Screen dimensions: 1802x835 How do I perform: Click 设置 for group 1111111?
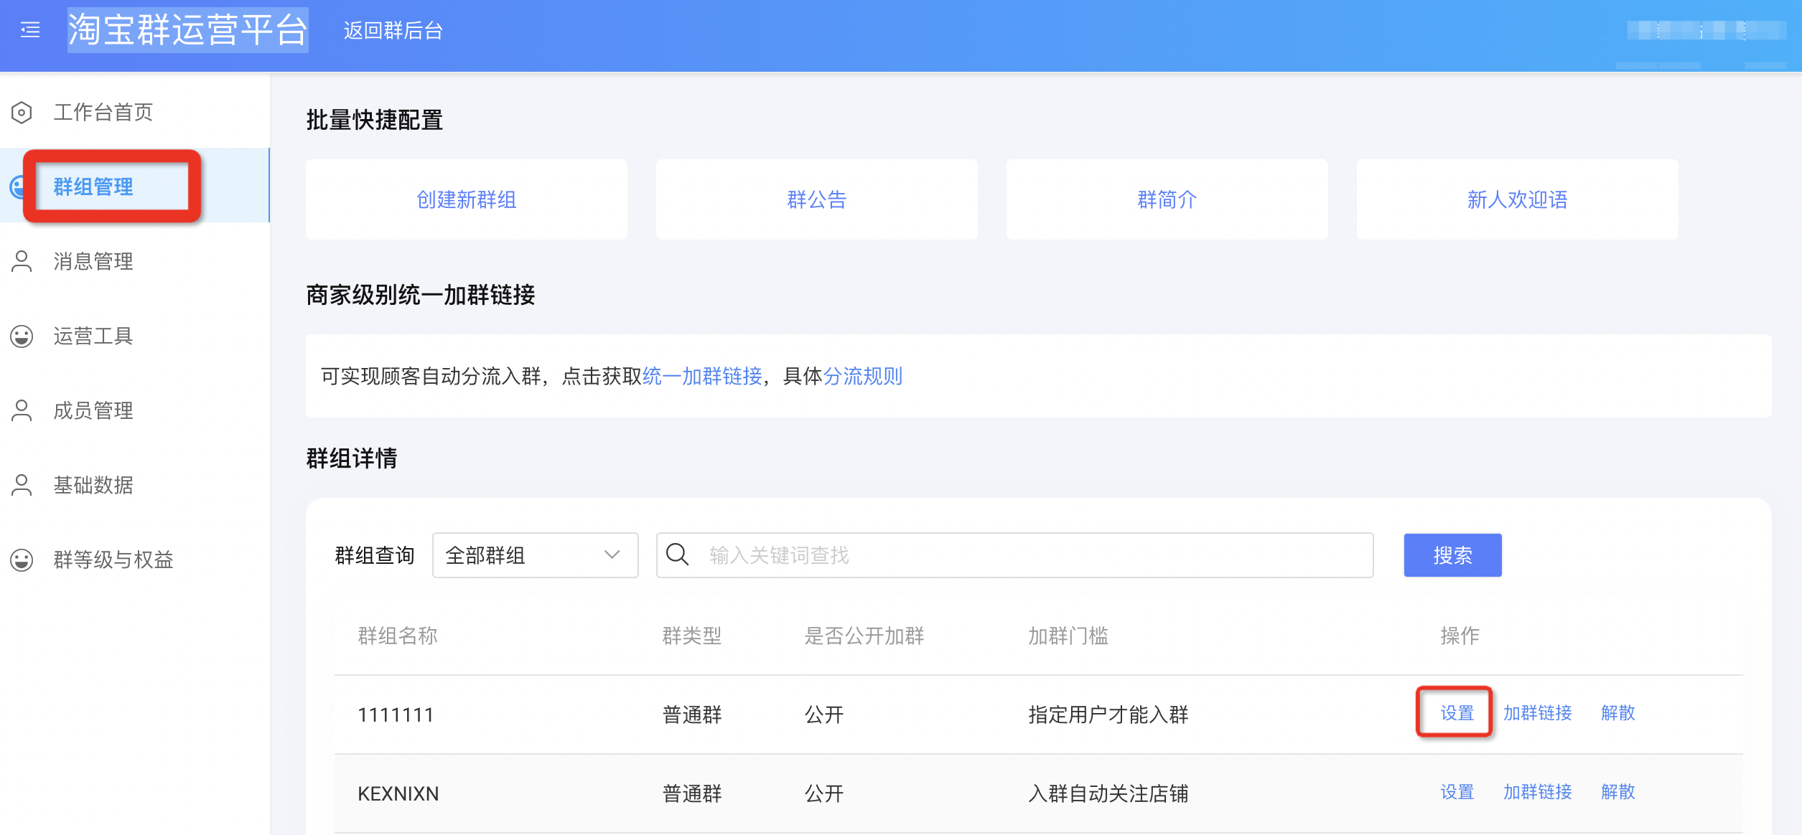coord(1457,713)
